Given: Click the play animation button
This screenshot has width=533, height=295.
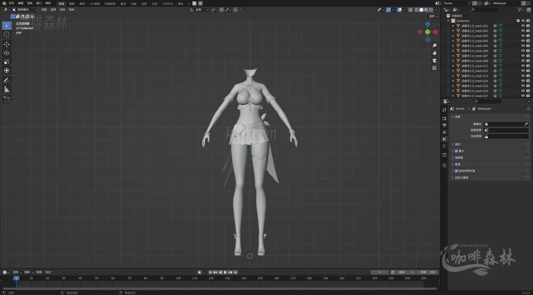Looking at the screenshot, I should coord(225,272).
